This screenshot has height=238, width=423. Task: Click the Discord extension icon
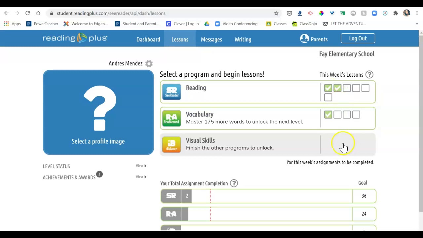tap(353, 13)
